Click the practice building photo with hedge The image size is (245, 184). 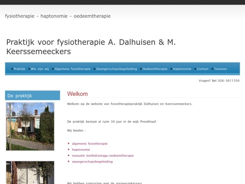click(x=30, y=126)
